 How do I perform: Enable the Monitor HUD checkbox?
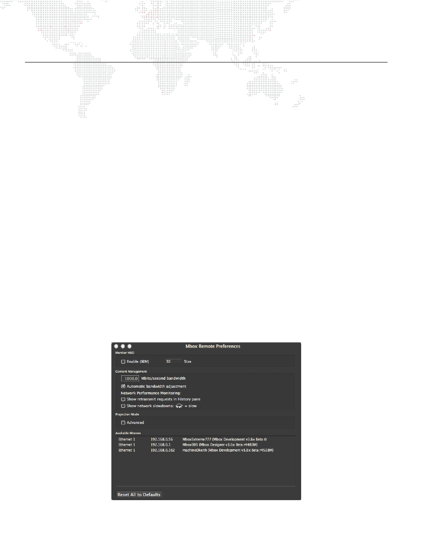123,362
